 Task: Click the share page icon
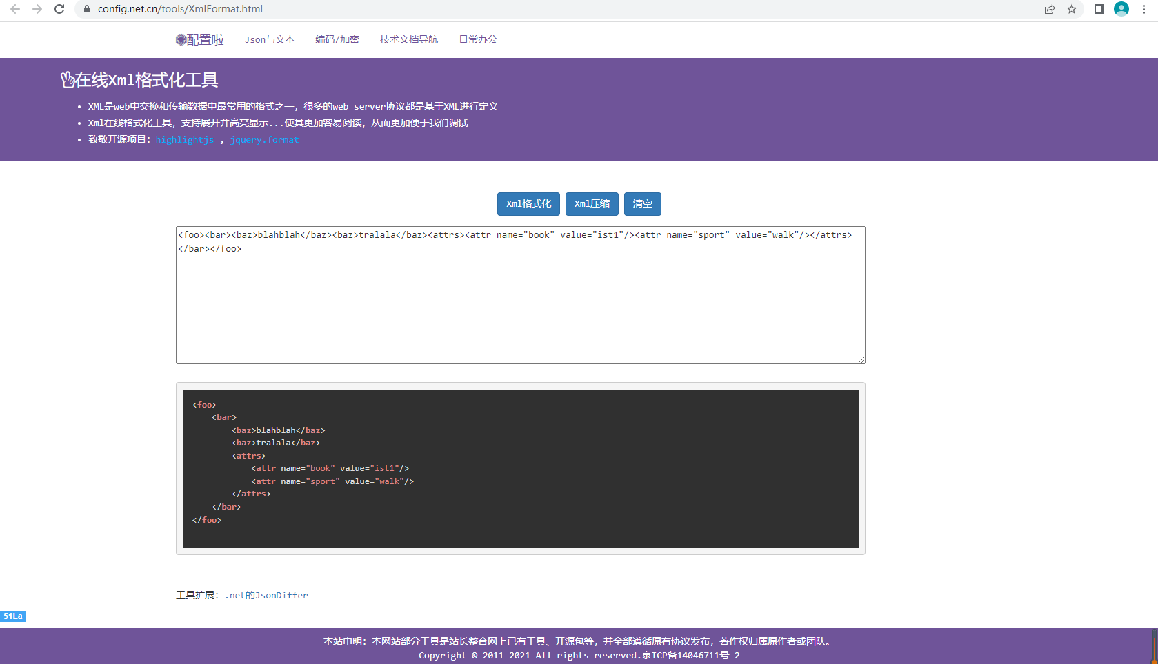coord(1050,9)
